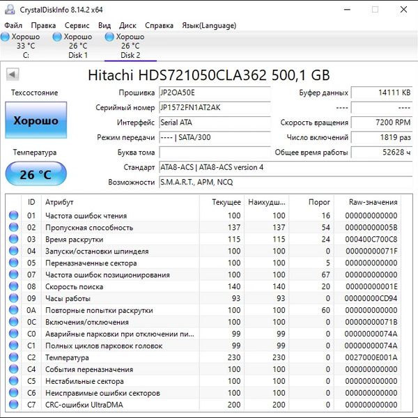Click status orb for Disk 1
418x418 pixels.
tap(57, 37)
